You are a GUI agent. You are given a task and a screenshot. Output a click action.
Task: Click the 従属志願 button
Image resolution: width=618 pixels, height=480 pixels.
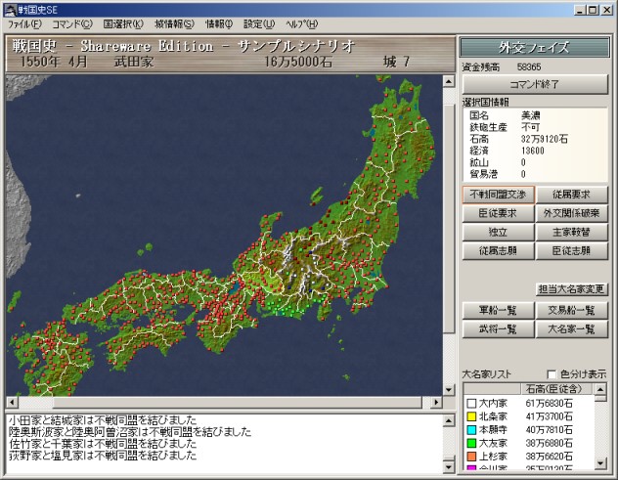click(x=498, y=251)
